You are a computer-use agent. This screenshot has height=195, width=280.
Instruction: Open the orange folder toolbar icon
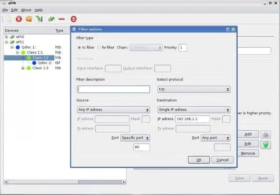pyautogui.click(x=29, y=19)
